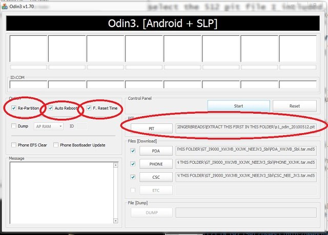Browse for a PHONE modem file
Viewport: 328px width, 235px height.
pyautogui.click(x=156, y=164)
